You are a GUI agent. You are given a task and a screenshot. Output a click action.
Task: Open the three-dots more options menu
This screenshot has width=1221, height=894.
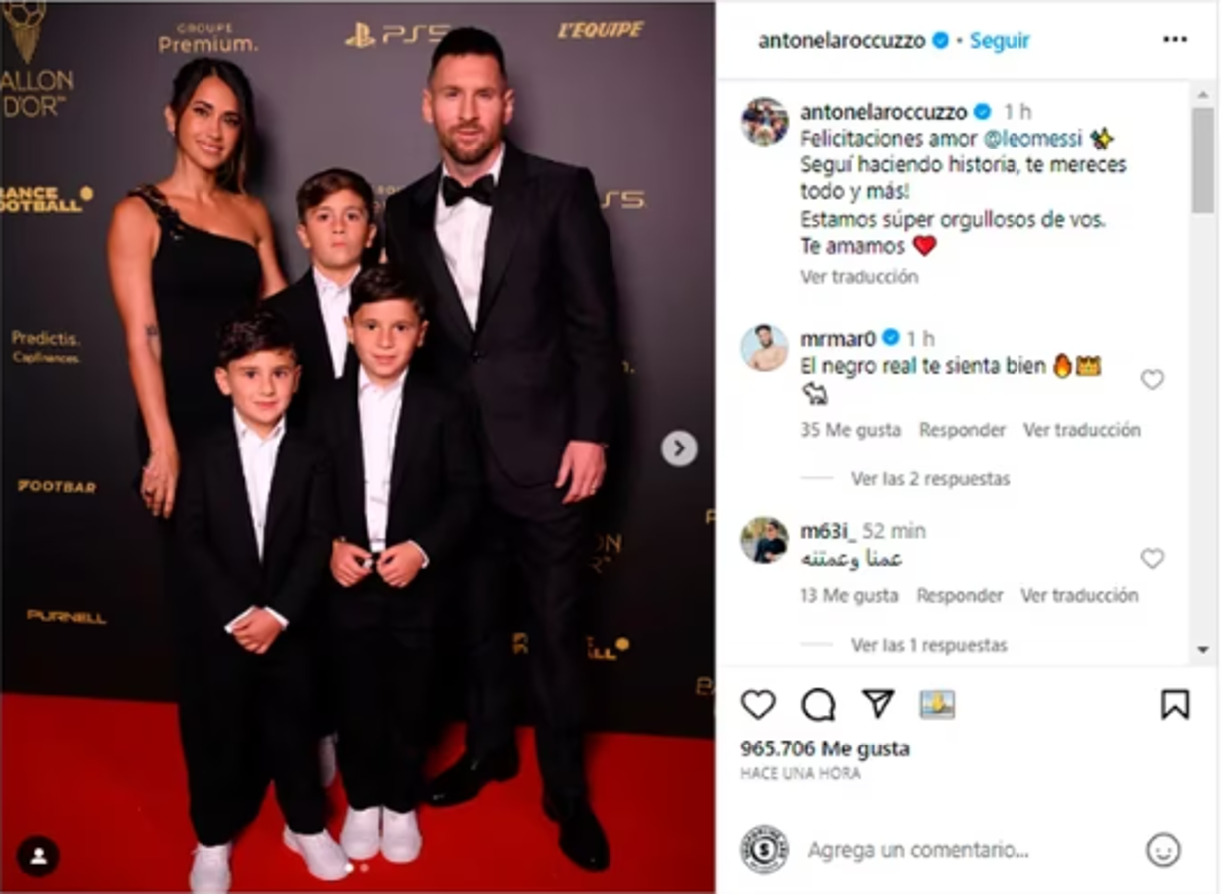1175,40
